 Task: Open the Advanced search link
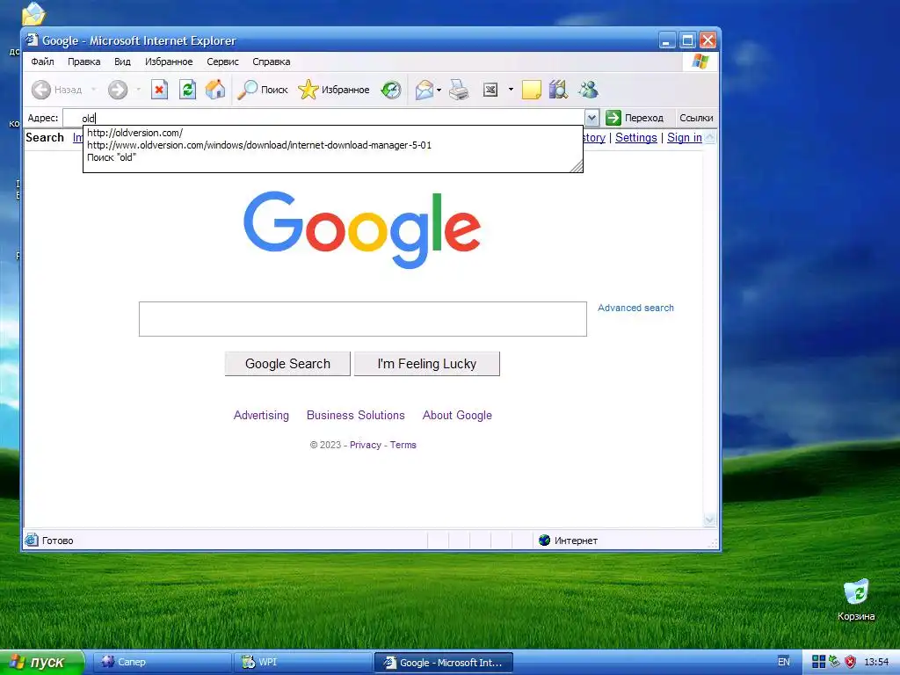click(635, 308)
